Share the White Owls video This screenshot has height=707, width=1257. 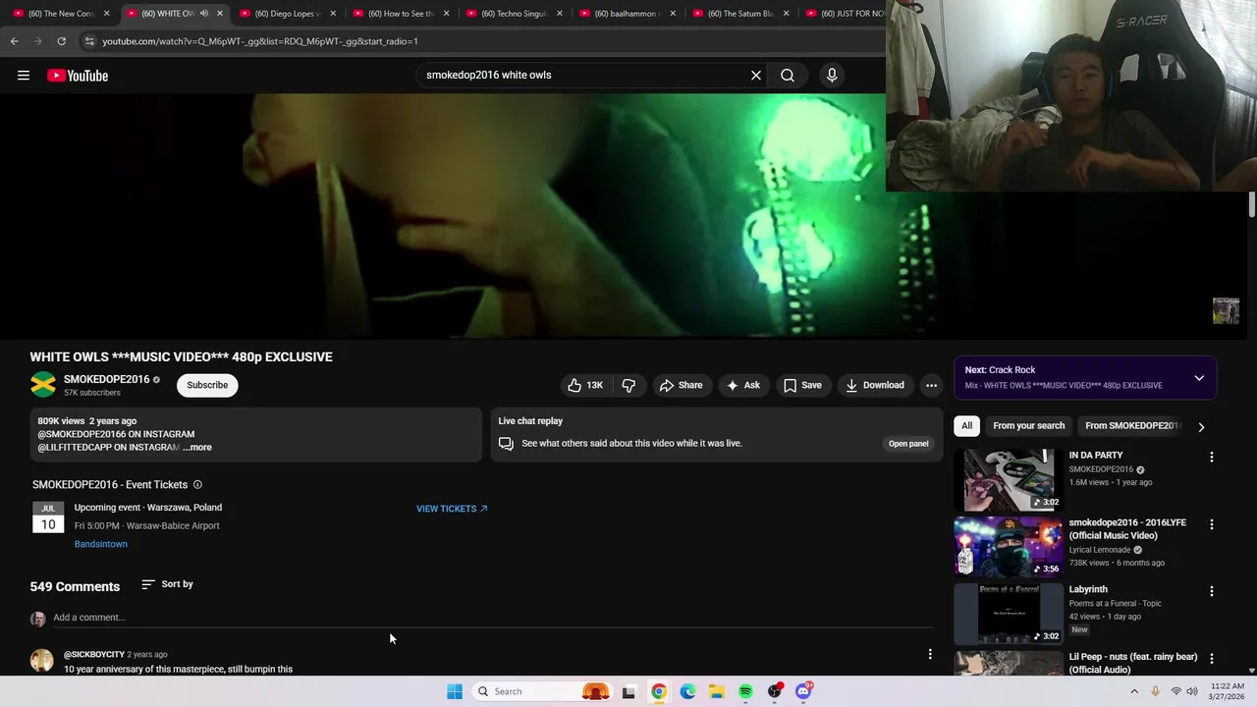[682, 385]
